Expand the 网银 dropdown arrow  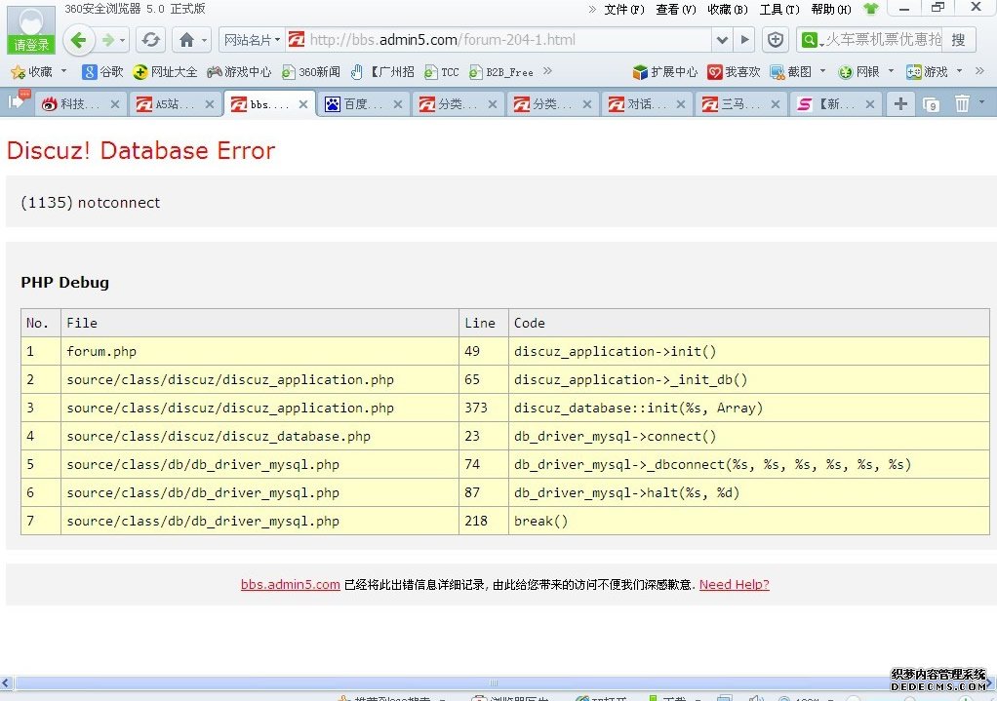891,71
